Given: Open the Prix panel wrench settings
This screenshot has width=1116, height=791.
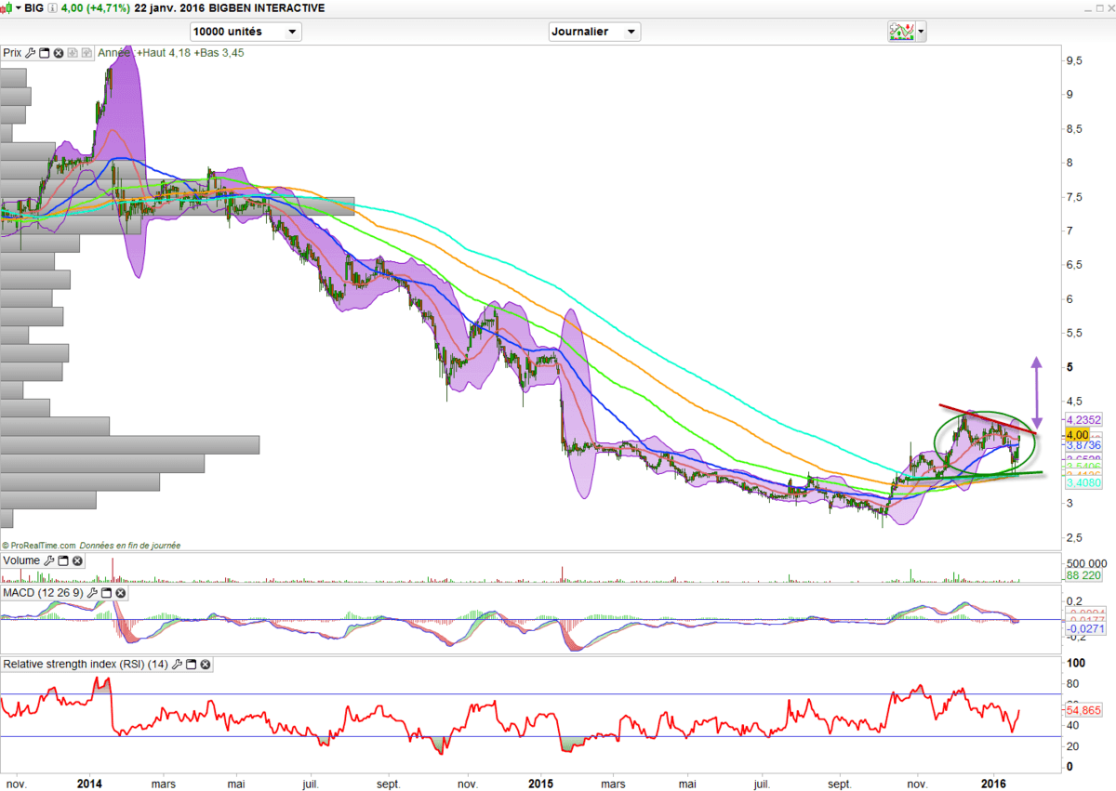Looking at the screenshot, I should (31, 53).
